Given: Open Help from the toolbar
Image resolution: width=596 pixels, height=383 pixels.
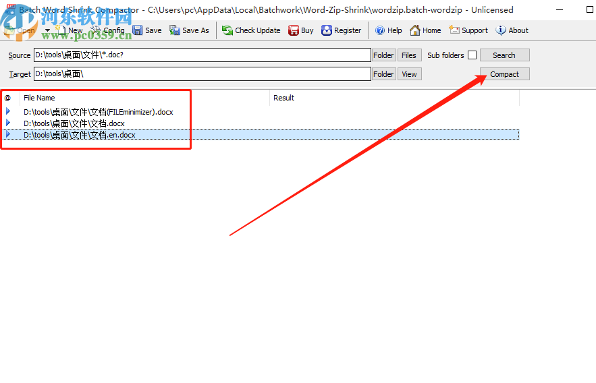Looking at the screenshot, I should (389, 30).
